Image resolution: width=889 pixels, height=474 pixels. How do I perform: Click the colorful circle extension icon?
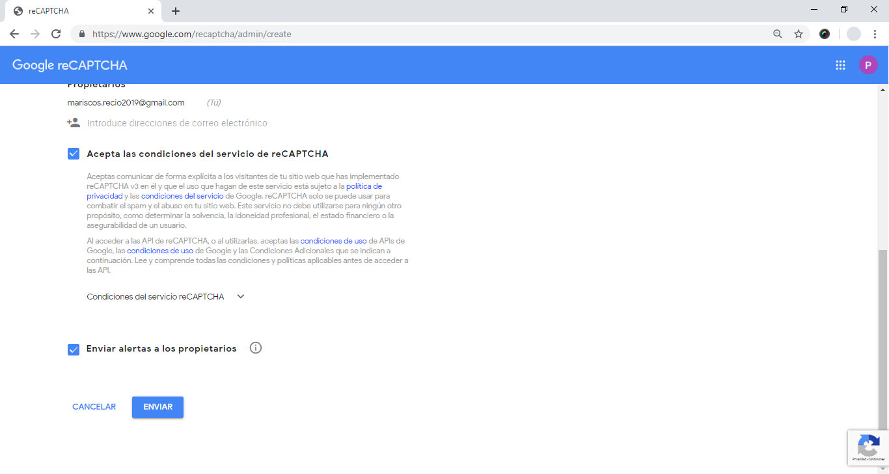825,34
